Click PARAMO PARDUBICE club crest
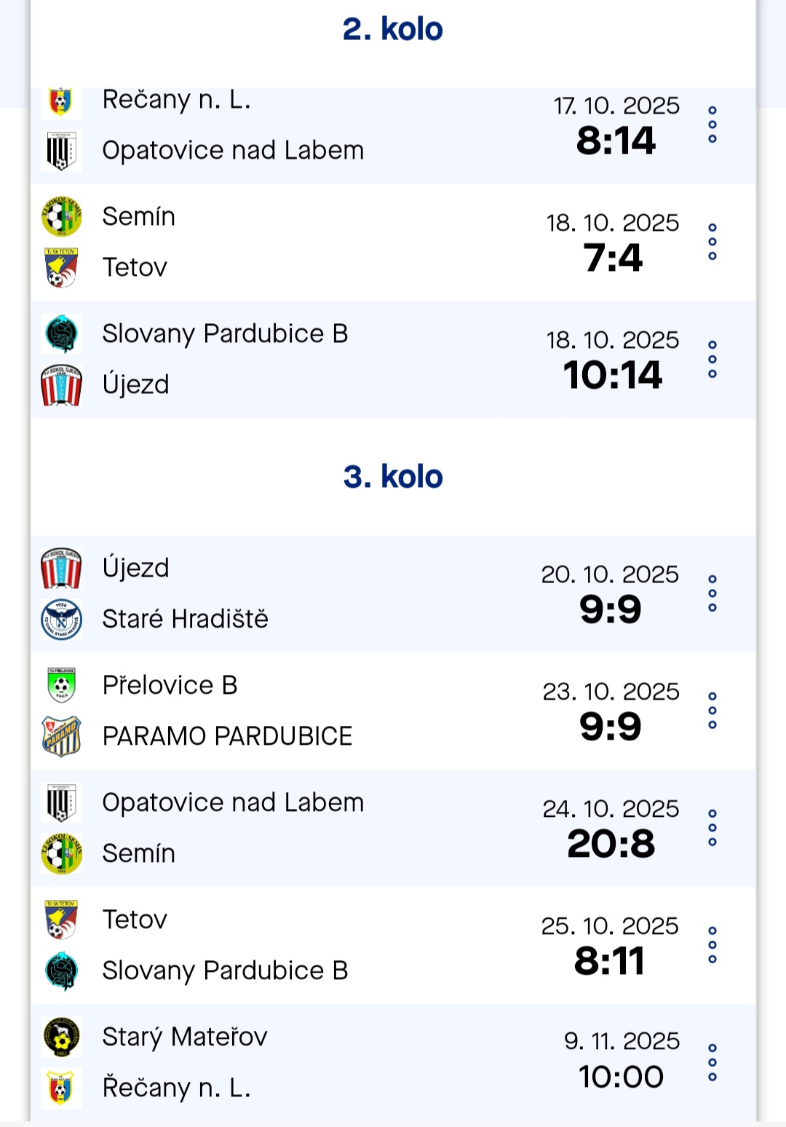This screenshot has height=1127, width=786. click(61, 736)
